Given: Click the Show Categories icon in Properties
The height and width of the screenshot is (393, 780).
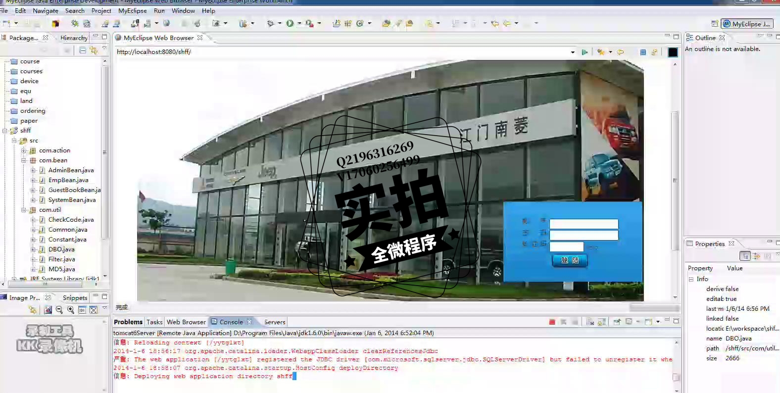Looking at the screenshot, I should click(x=745, y=256).
